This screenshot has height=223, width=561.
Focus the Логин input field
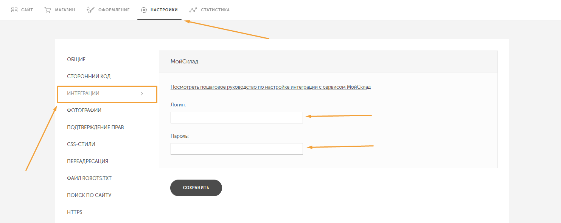(x=237, y=117)
